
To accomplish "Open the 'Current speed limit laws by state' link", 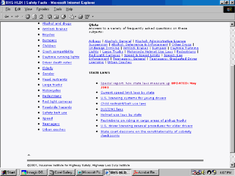I will [x=121, y=92].
